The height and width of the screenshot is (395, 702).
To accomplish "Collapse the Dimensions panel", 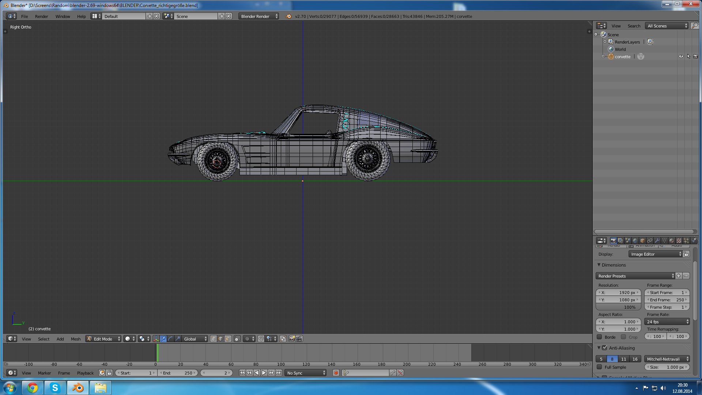I will [x=599, y=265].
